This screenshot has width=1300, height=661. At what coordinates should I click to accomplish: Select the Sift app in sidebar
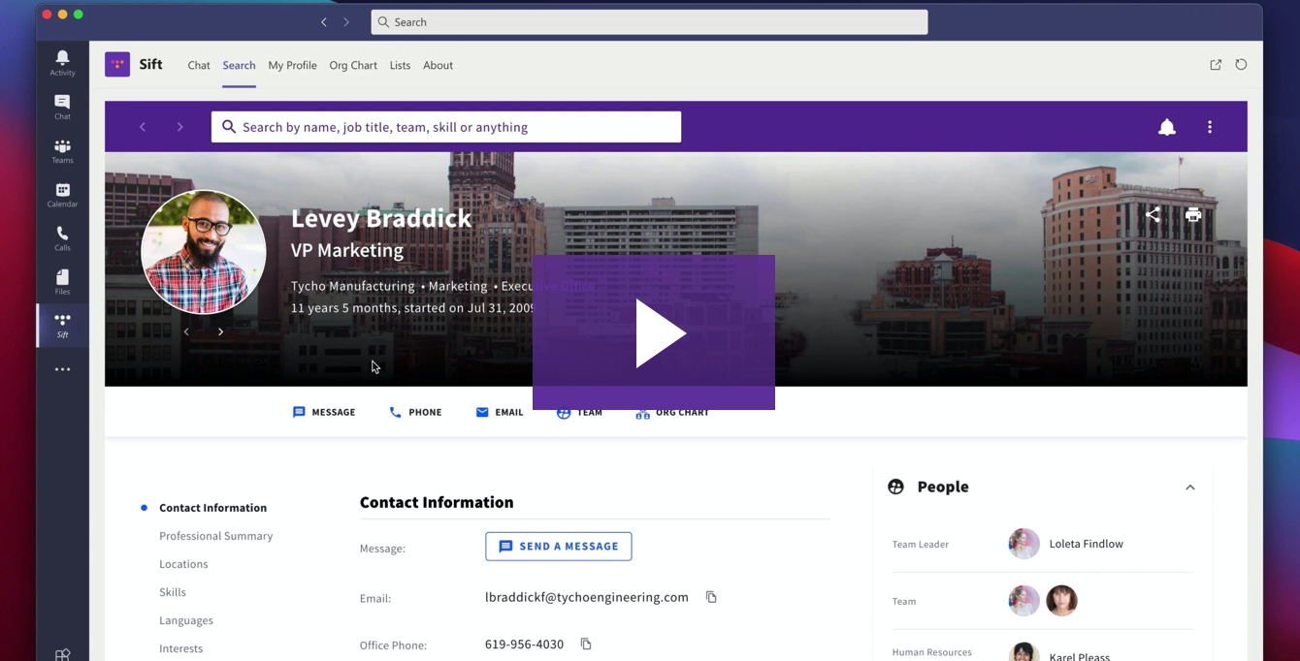tap(62, 326)
